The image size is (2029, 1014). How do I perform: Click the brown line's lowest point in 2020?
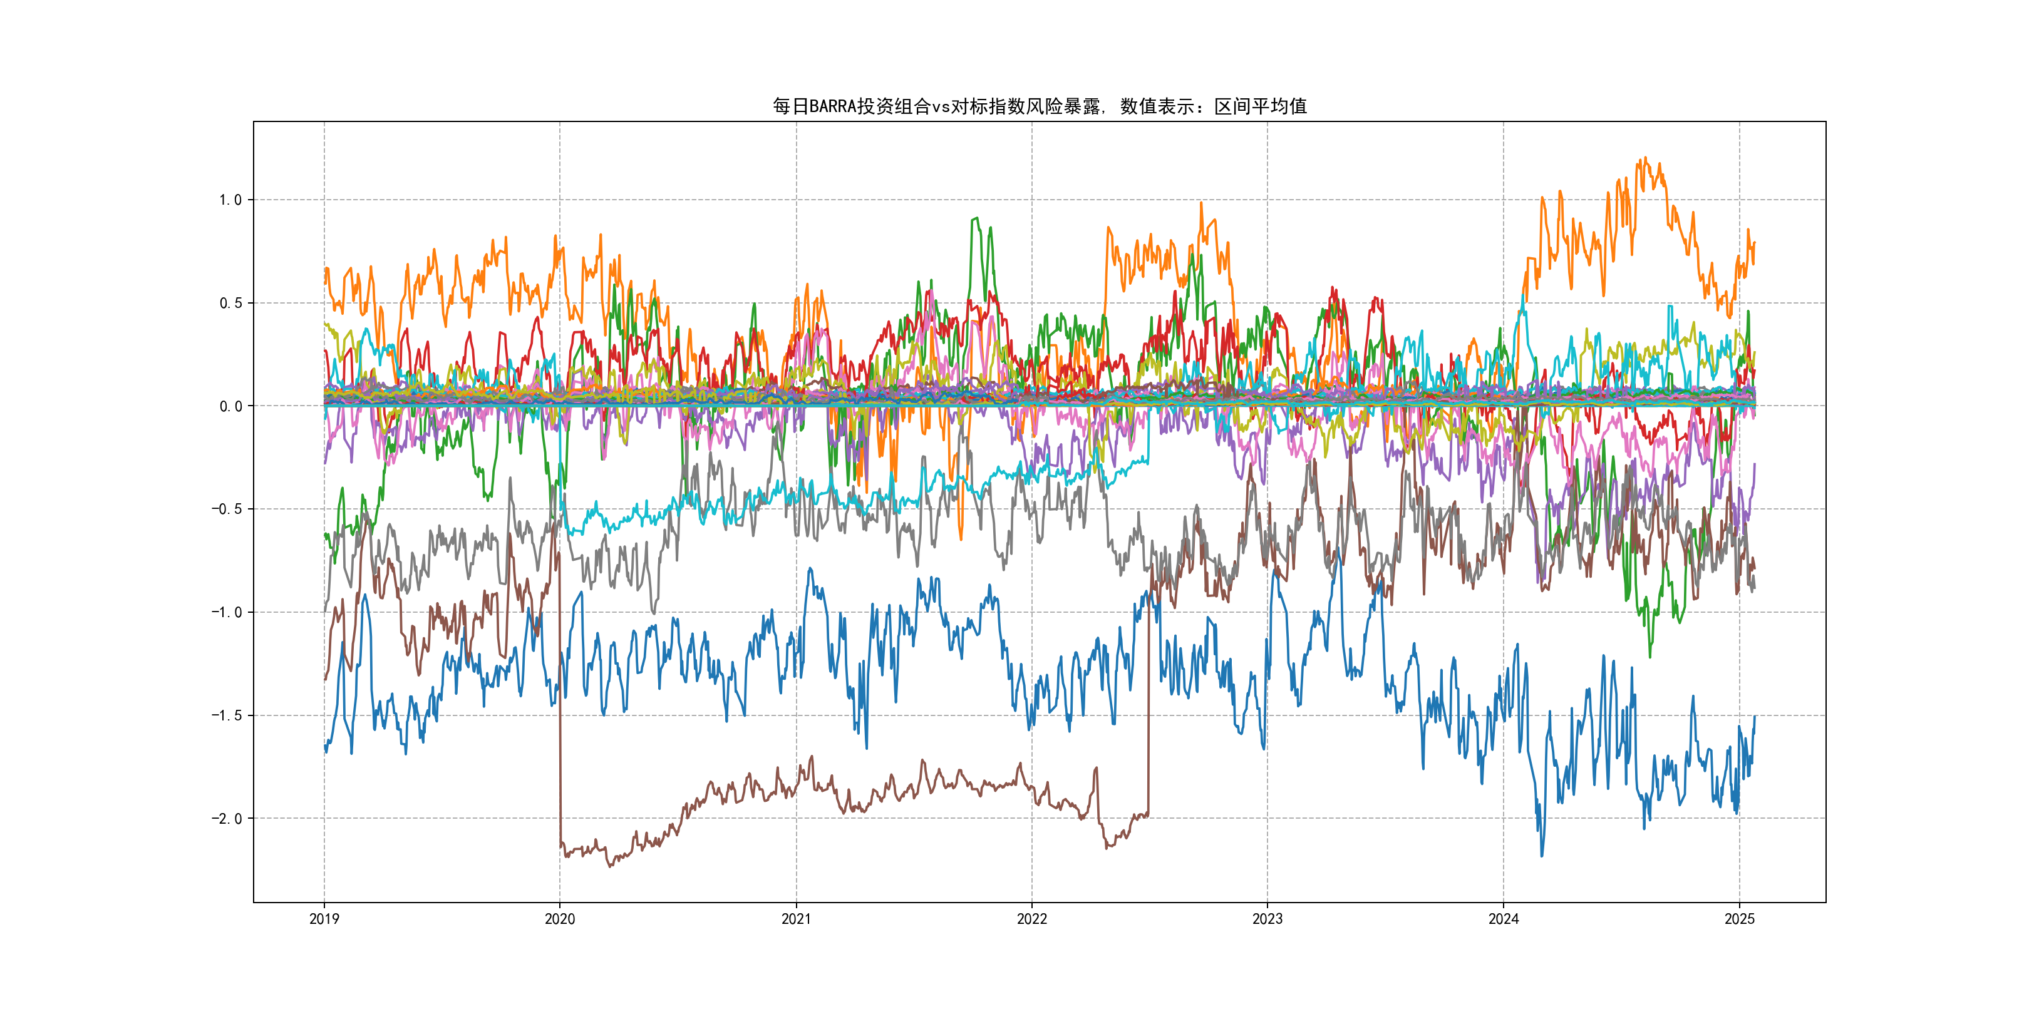coord(610,867)
